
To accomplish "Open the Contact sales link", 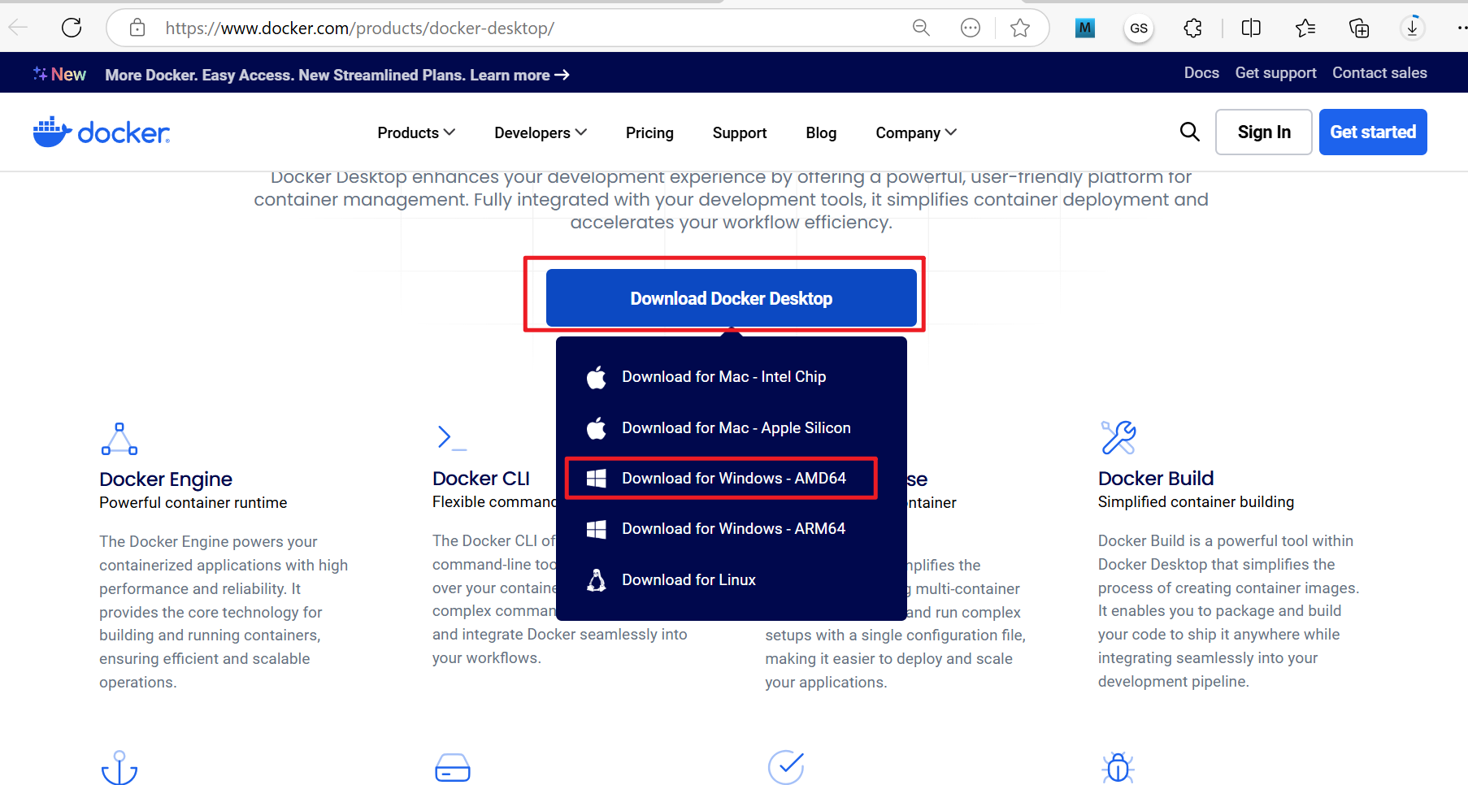I will [x=1379, y=73].
